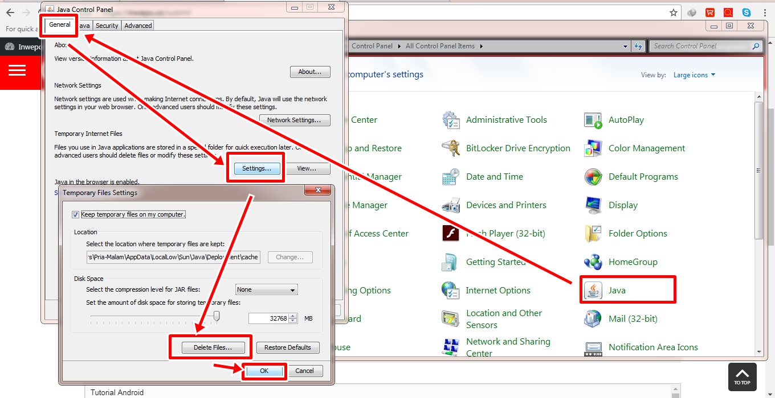Click the Control Panel breadcrumb segment

[x=372, y=46]
